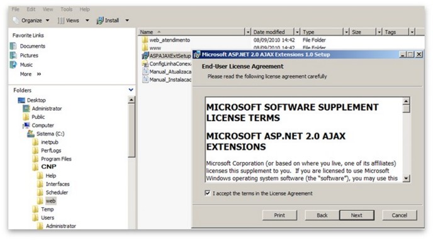Open the Edit menu
433x240 pixels.
point(31,9)
